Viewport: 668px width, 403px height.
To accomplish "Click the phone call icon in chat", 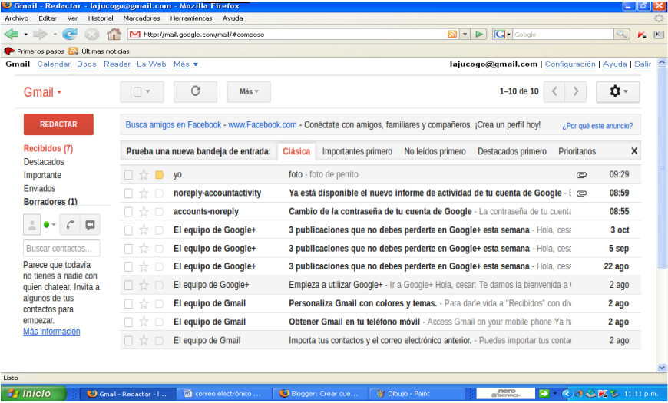I will pos(71,225).
